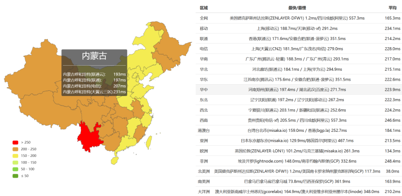Select the green '50 - 100' legend swatch
This screenshot has height=196, width=402.
pyautogui.click(x=15, y=169)
